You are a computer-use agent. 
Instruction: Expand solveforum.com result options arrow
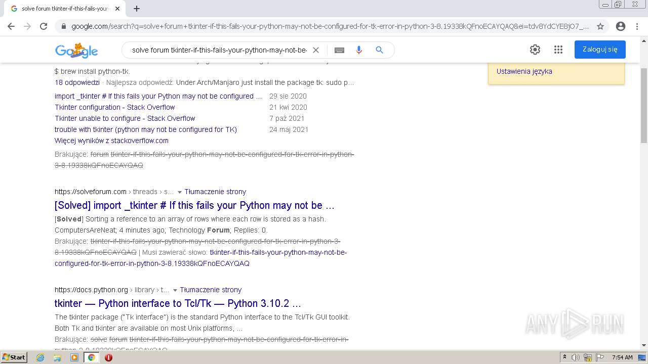[179, 192]
